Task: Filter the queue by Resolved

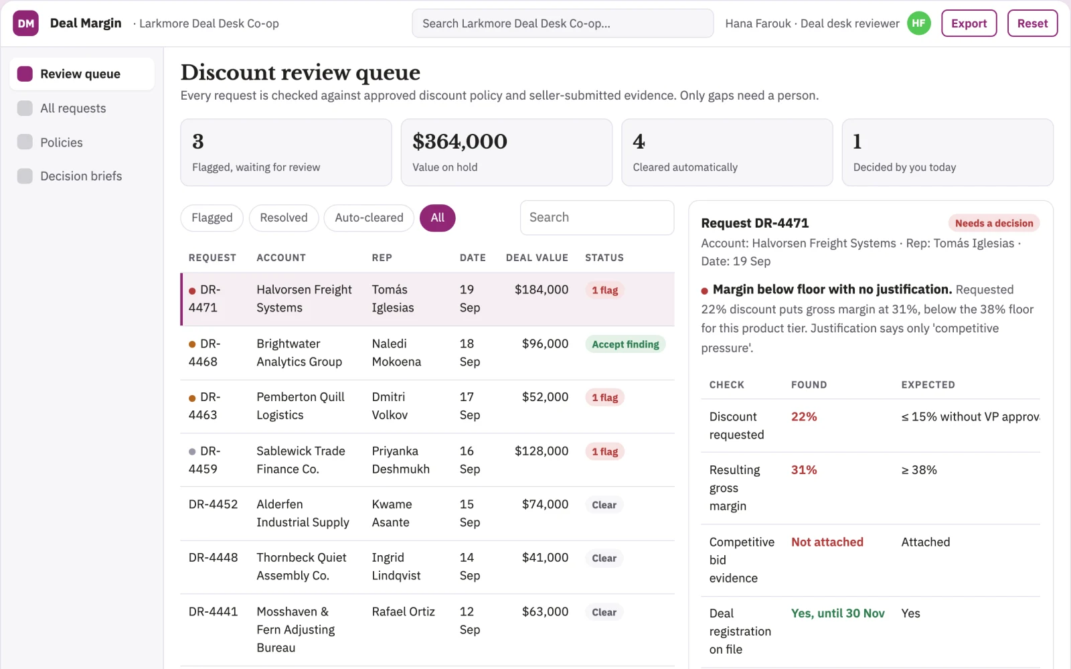Action: [284, 218]
